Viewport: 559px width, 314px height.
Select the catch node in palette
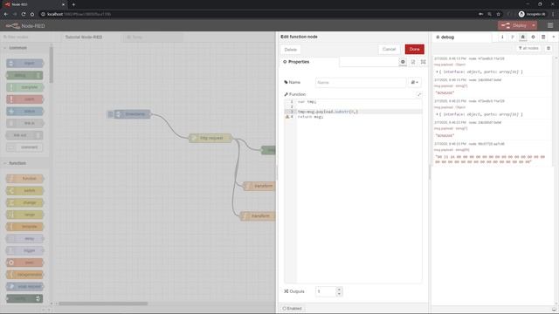click(24, 99)
